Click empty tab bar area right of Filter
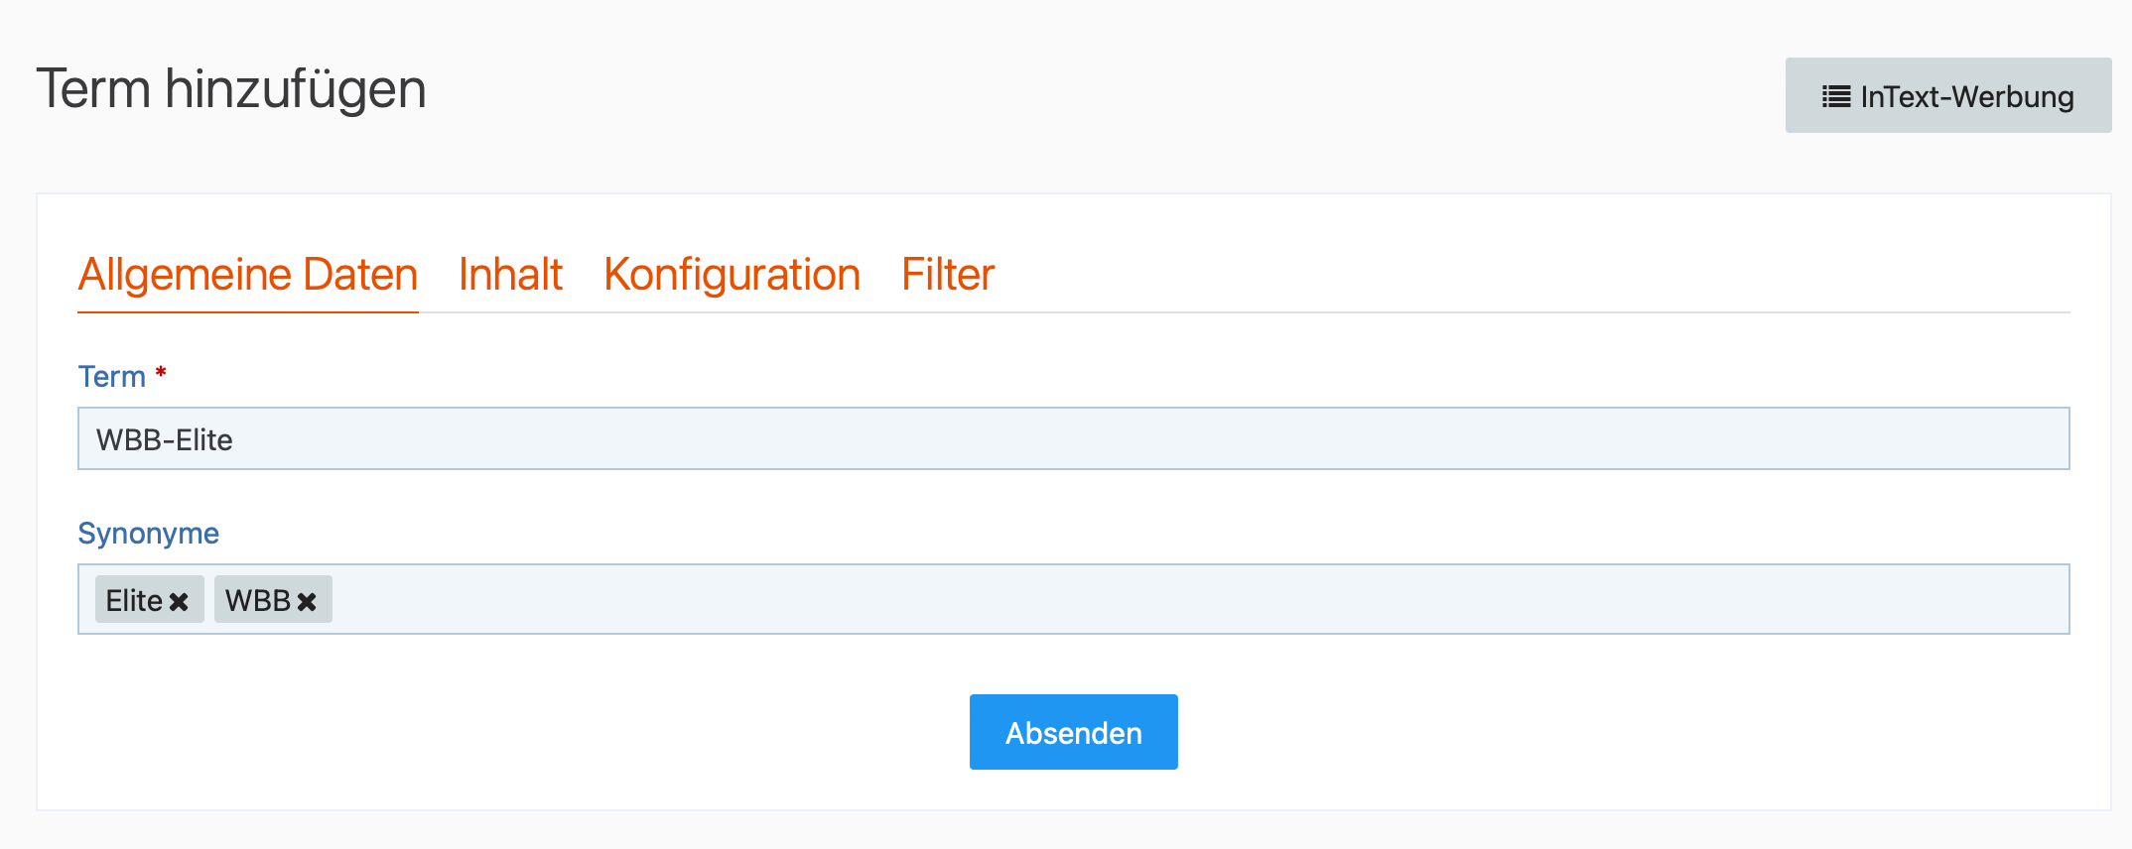Screen dimensions: 2132x849 (1489, 275)
